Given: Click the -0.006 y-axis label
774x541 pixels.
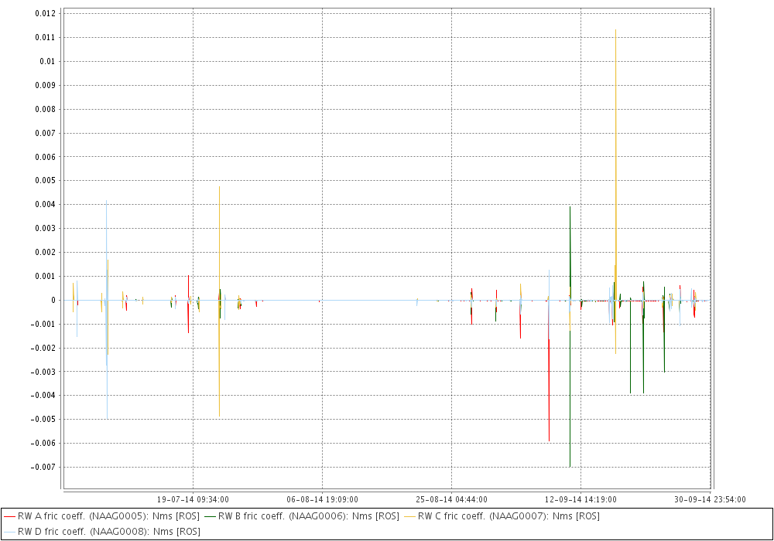Looking at the screenshot, I should 43,443.
